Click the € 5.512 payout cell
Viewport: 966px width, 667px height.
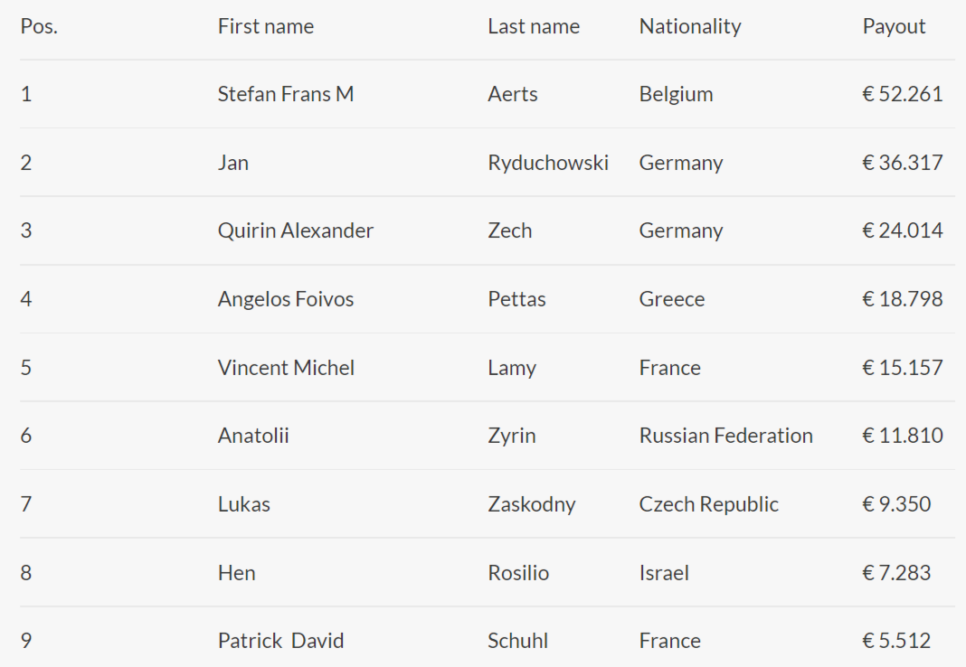(896, 641)
